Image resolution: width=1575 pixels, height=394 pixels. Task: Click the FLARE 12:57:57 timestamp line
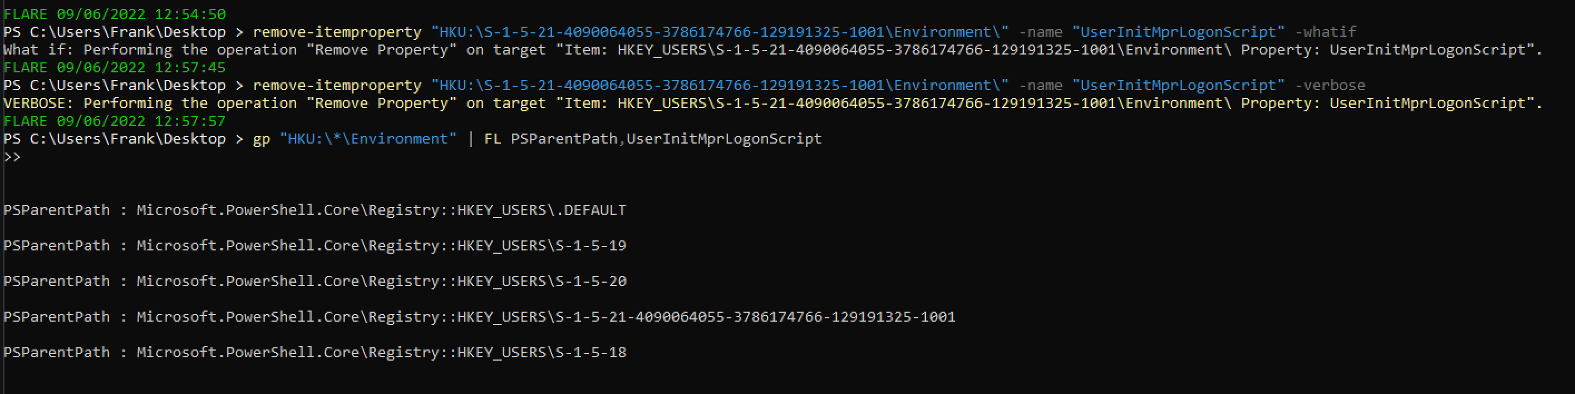click(x=114, y=121)
